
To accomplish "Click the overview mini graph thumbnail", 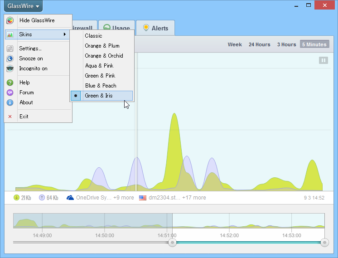I will click(x=169, y=221).
